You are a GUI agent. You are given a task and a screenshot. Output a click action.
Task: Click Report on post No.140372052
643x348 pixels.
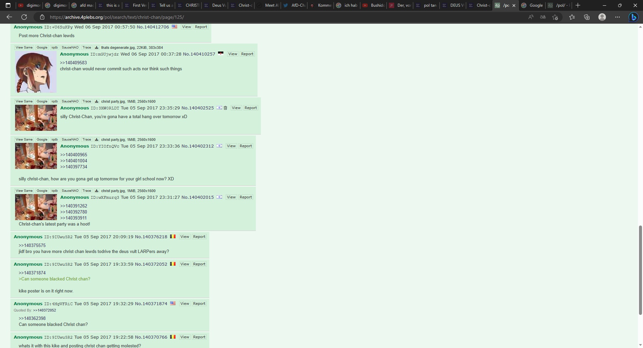point(199,264)
